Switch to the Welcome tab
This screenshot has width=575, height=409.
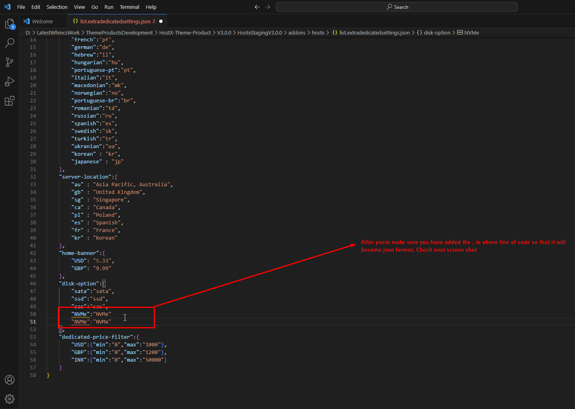click(42, 21)
